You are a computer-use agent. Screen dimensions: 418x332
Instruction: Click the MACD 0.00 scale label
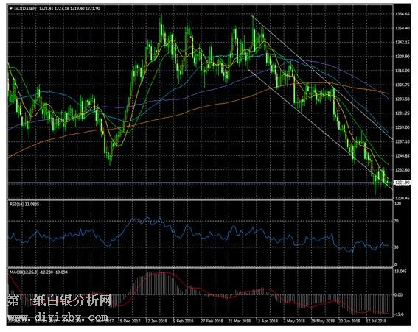coord(399,295)
